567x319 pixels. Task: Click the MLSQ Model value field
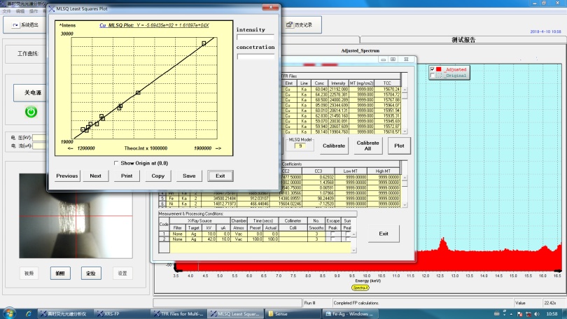point(300,146)
